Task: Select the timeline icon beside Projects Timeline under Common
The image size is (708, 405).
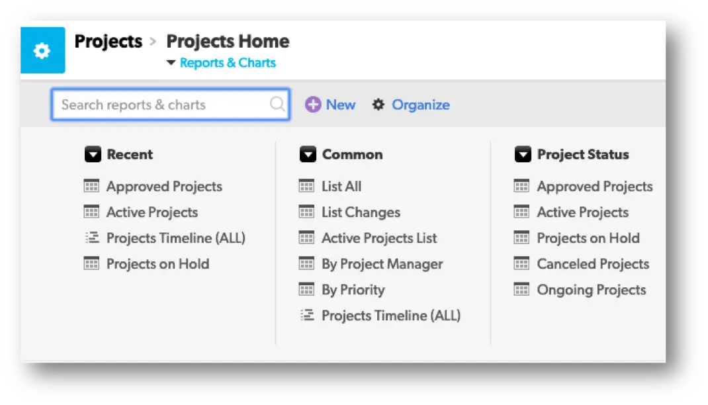Action: pos(306,315)
